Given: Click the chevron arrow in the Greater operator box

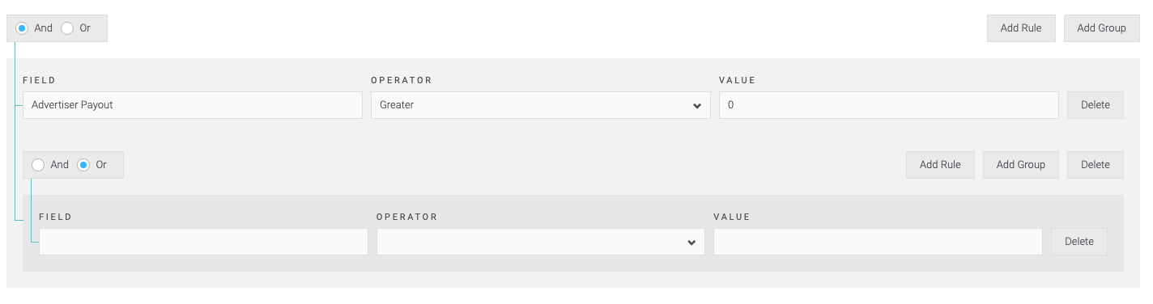Looking at the screenshot, I should [x=696, y=106].
